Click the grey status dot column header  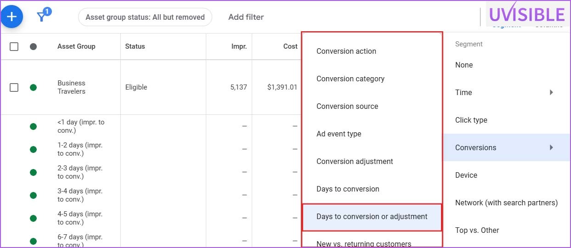coord(33,46)
